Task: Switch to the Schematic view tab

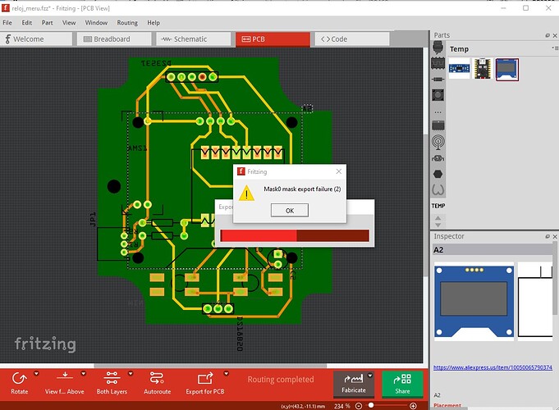Action: (193, 39)
